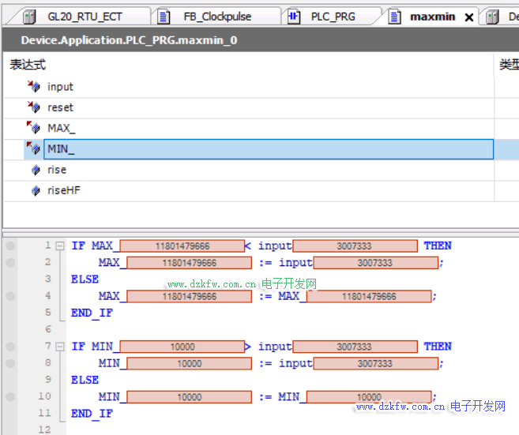This screenshot has width=519, height=435.
Task: Close the maxmin tab
Action: (468, 17)
